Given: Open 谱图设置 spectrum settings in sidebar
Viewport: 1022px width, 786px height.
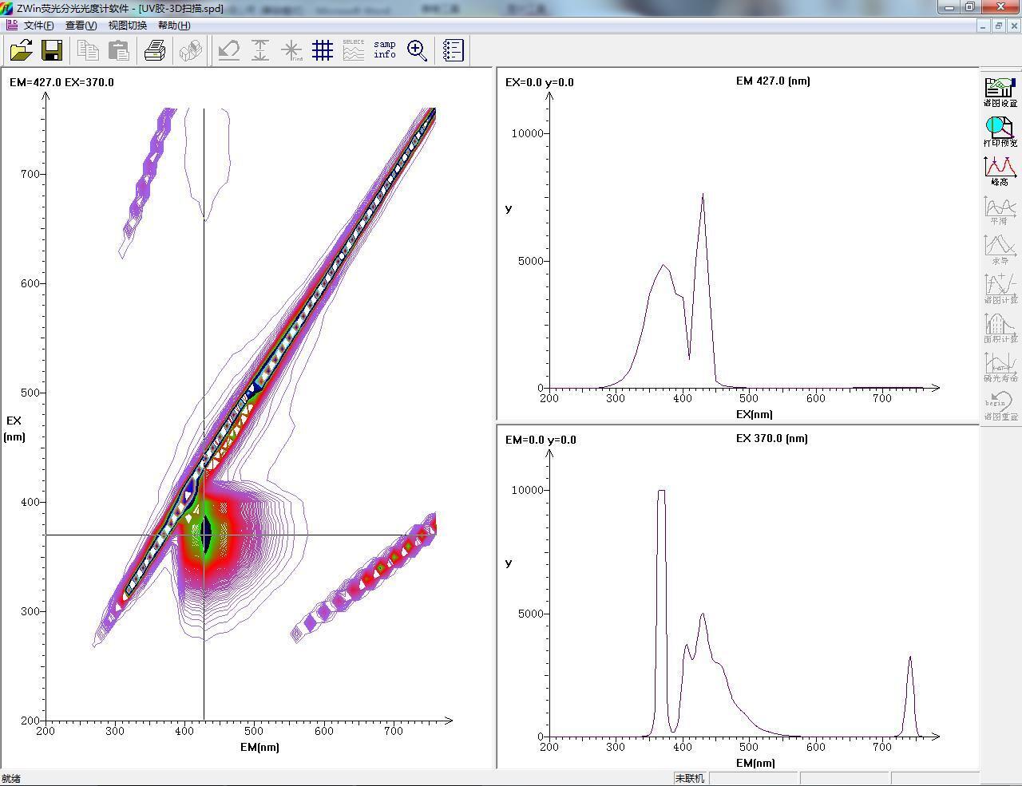Looking at the screenshot, I should pos(1000,93).
